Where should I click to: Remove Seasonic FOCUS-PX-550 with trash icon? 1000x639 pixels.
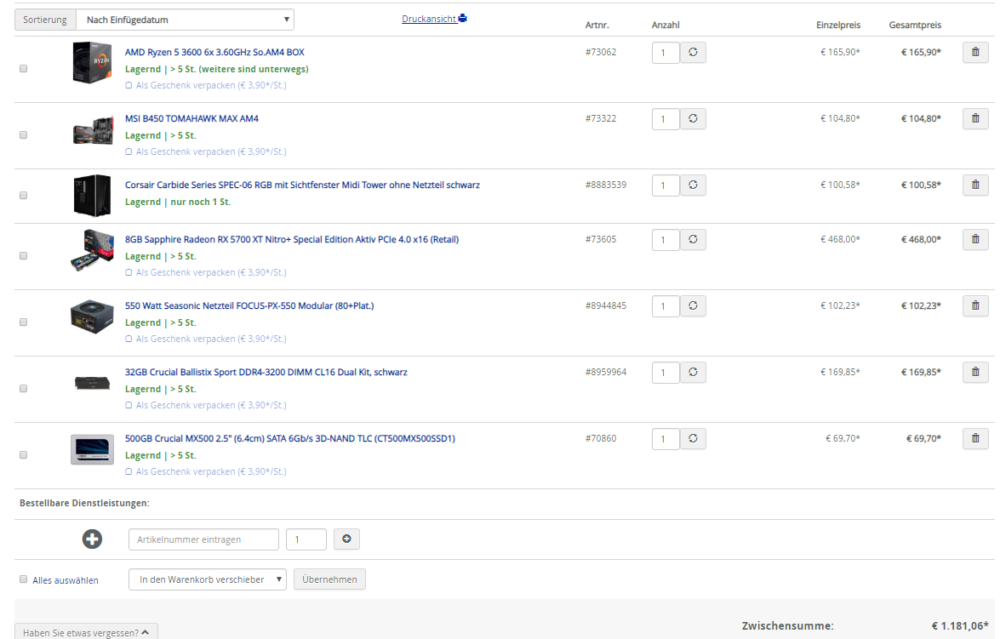tap(975, 305)
